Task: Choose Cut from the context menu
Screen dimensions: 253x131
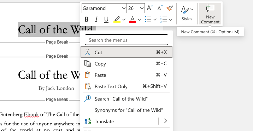Action: (126, 52)
